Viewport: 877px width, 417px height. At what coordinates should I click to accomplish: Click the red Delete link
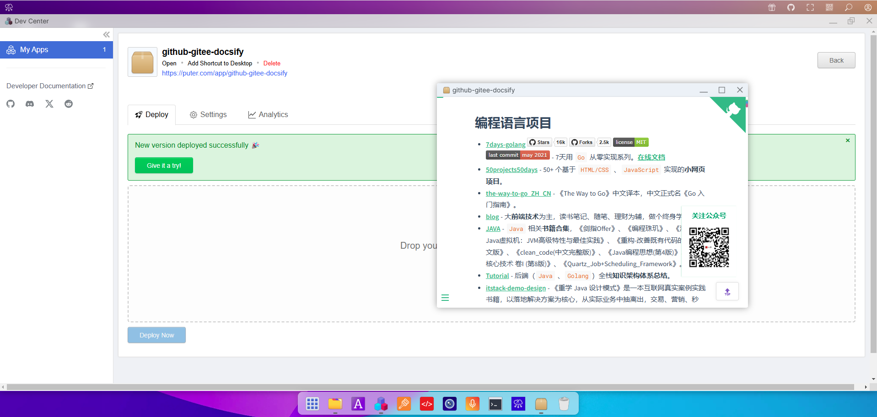coord(272,64)
